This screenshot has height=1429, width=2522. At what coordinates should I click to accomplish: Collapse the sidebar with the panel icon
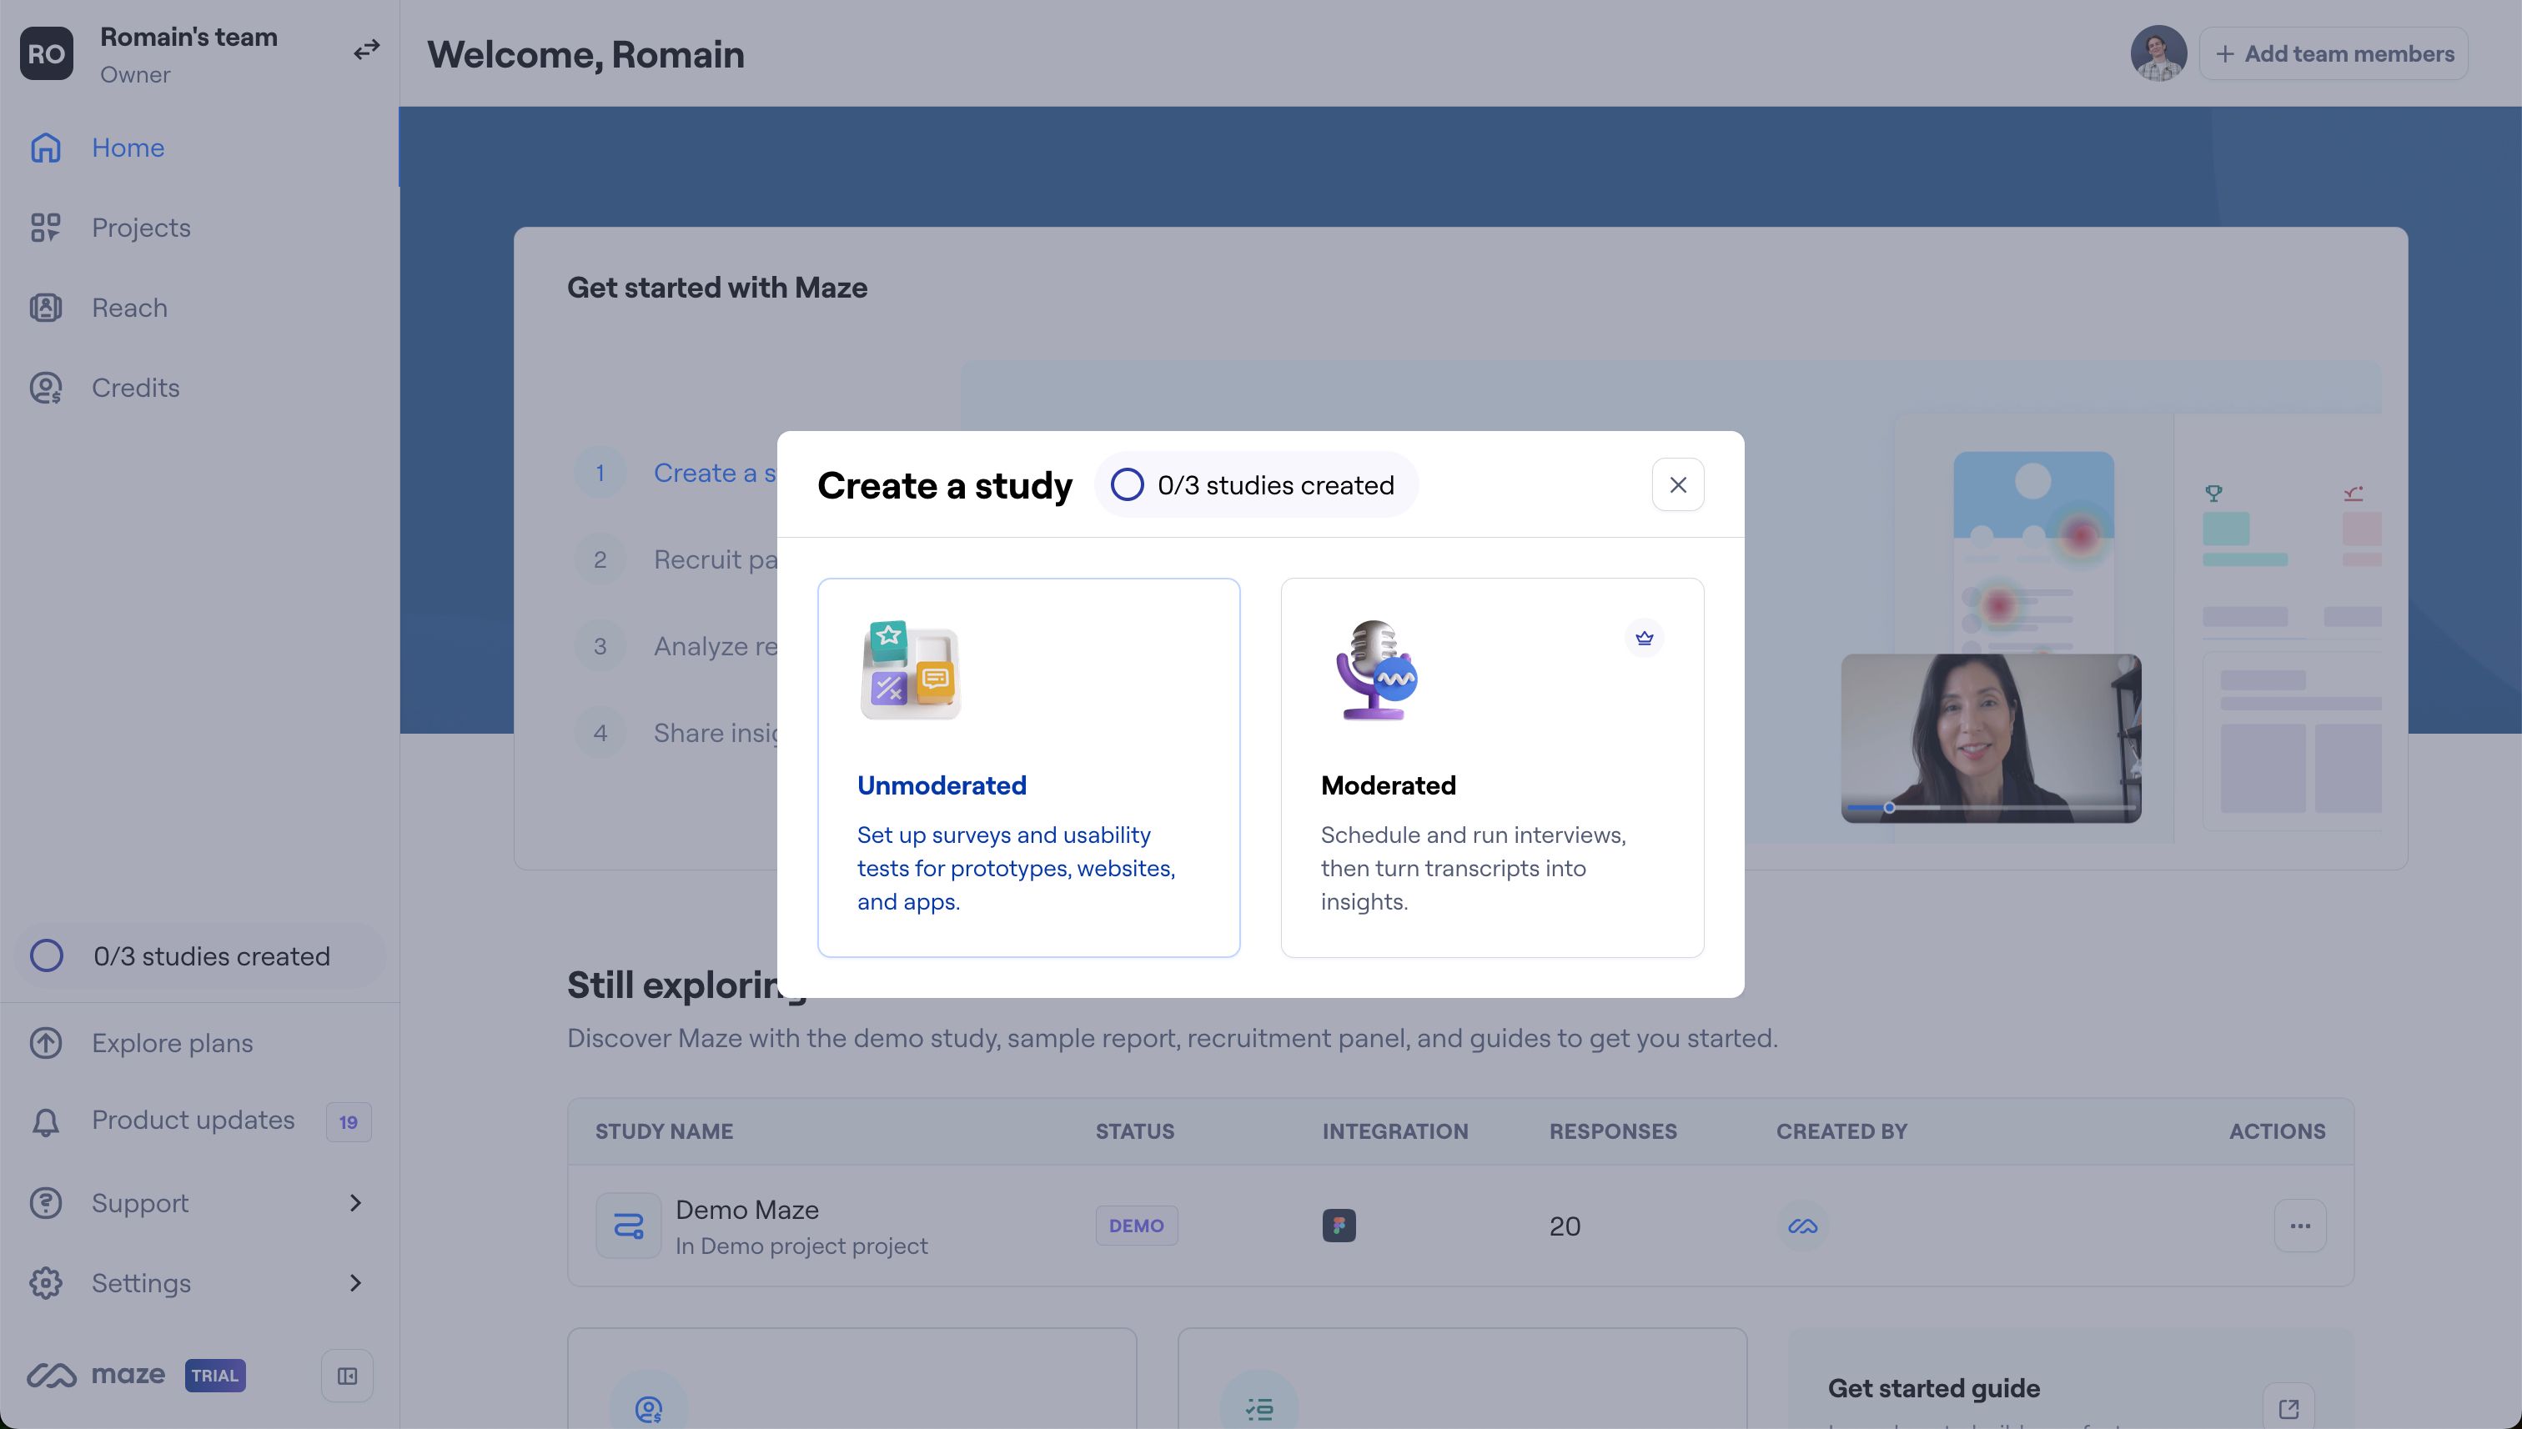pyautogui.click(x=348, y=1376)
